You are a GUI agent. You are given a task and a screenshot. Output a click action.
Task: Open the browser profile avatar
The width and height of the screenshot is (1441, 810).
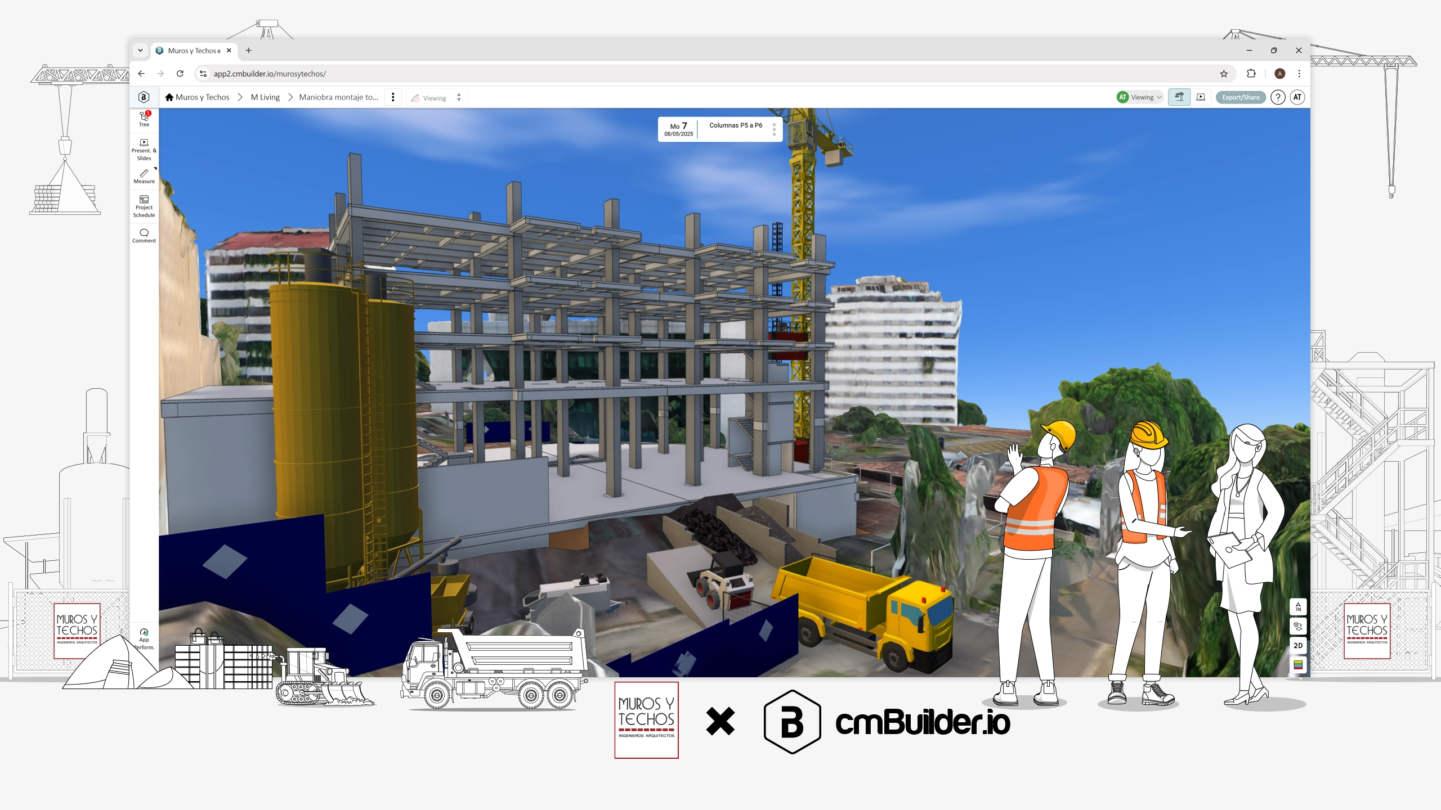(x=1280, y=74)
